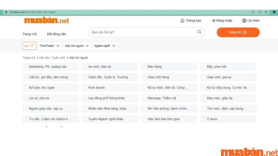Select the Y dược category
This screenshot has width=278, height=156.
click(228, 119)
